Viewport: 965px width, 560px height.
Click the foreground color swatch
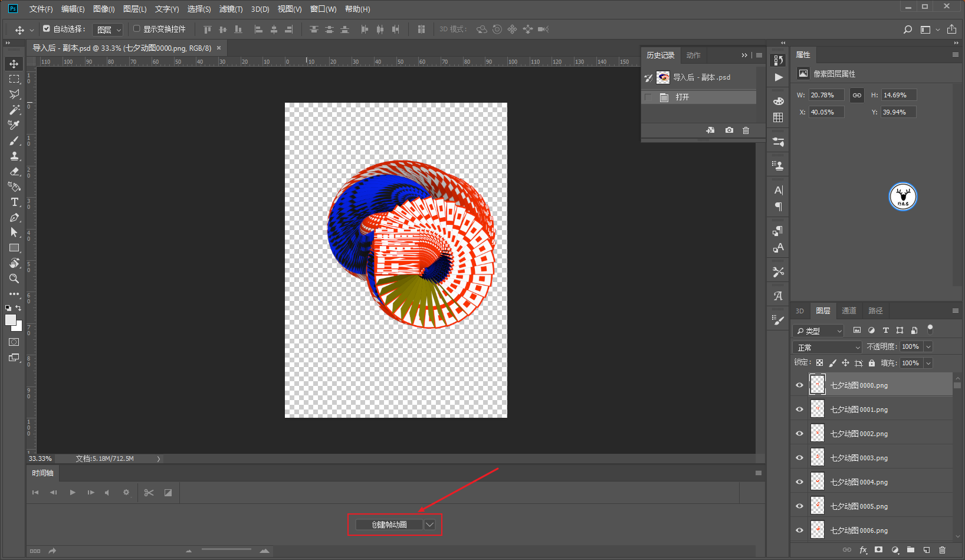pos(10,320)
